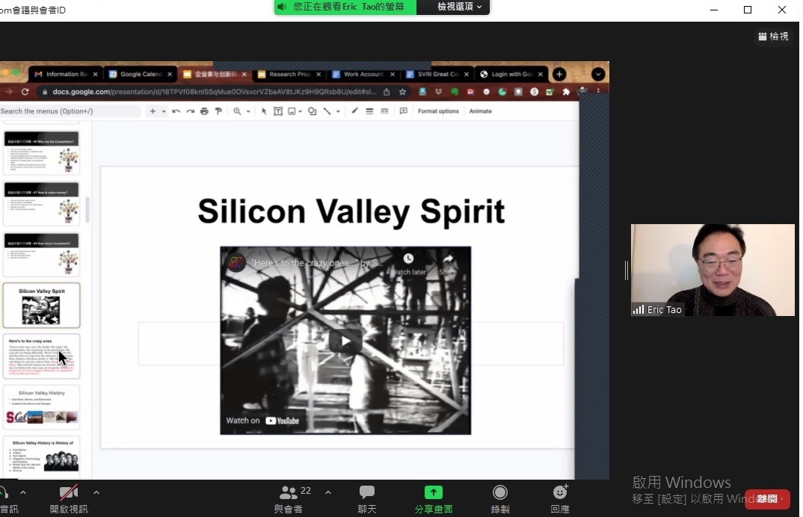
Task: Select the Silicon Valley History slide thumbnail
Action: (x=41, y=407)
